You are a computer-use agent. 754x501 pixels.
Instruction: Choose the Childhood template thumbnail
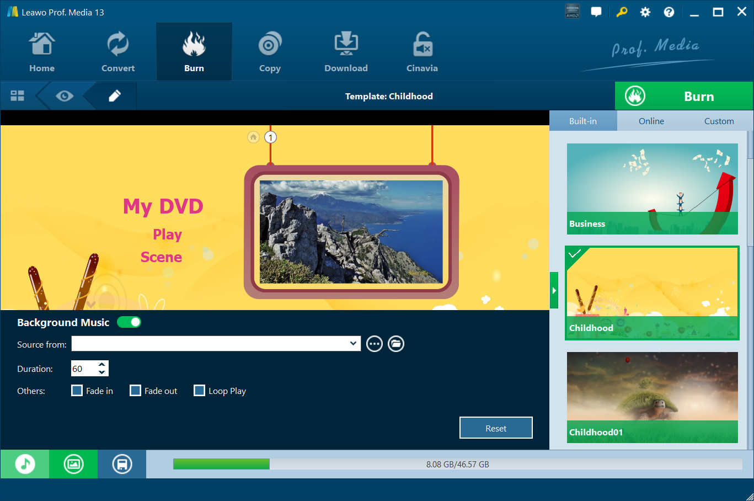pos(653,293)
